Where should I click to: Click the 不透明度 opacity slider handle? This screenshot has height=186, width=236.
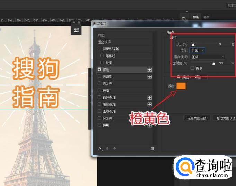(x=214, y=63)
